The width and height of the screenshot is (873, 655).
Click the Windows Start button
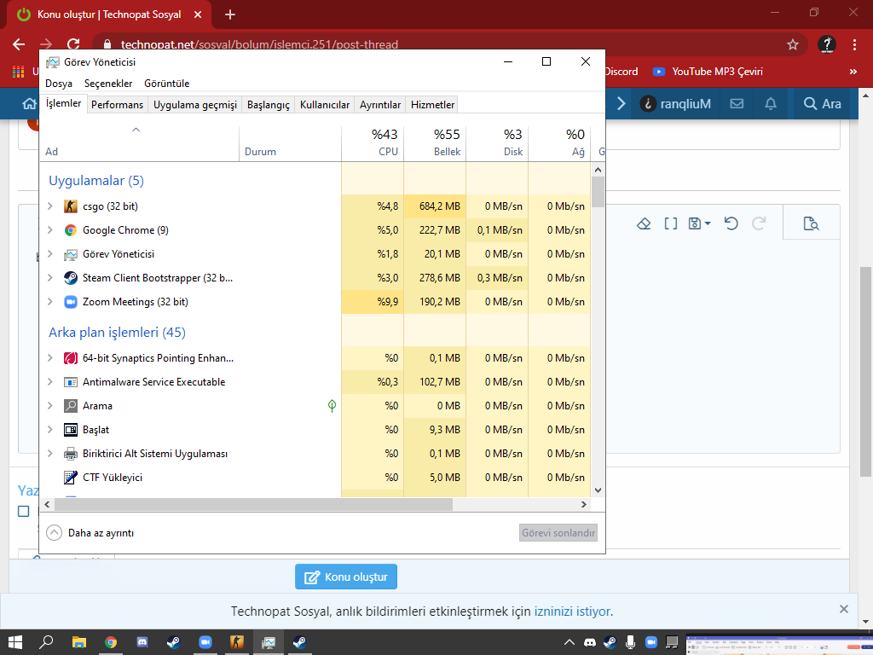15,642
